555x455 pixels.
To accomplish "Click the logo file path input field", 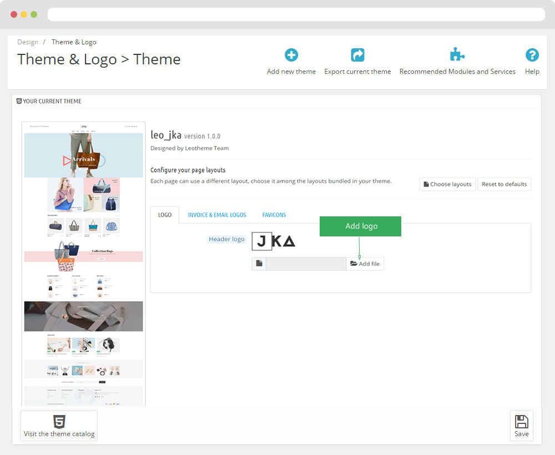I will (x=306, y=264).
